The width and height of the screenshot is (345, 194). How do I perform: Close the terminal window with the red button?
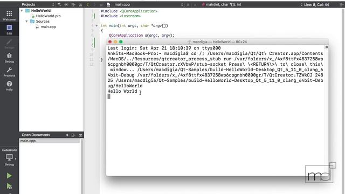coord(110,42)
